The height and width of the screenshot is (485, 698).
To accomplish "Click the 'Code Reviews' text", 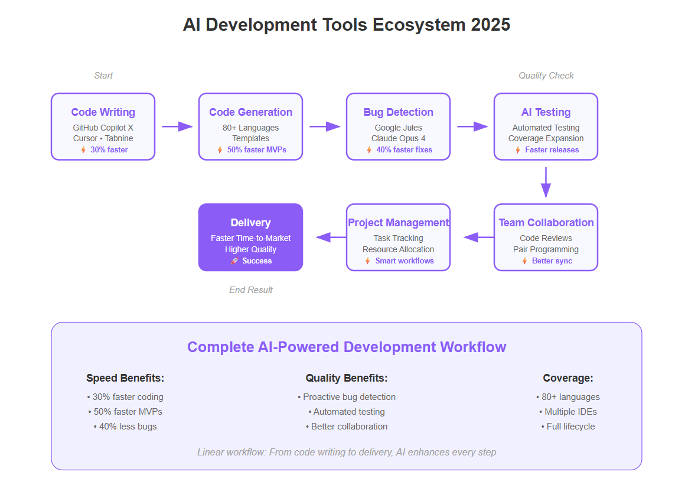I will click(x=546, y=238).
